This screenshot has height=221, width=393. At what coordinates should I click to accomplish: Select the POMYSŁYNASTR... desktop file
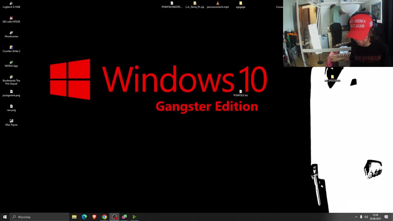click(172, 5)
